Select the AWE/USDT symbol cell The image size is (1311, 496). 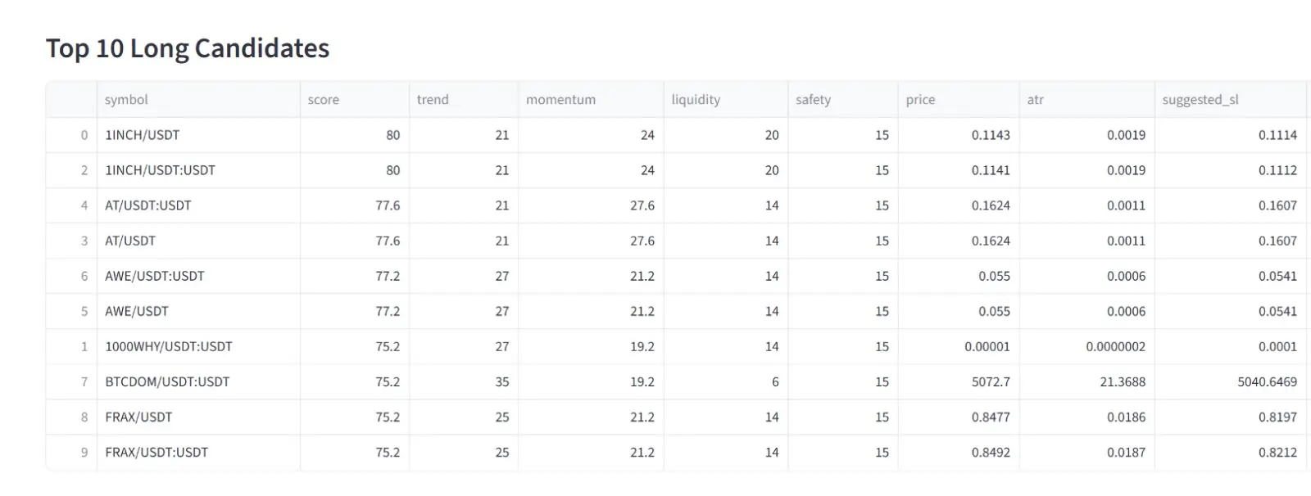coord(198,311)
